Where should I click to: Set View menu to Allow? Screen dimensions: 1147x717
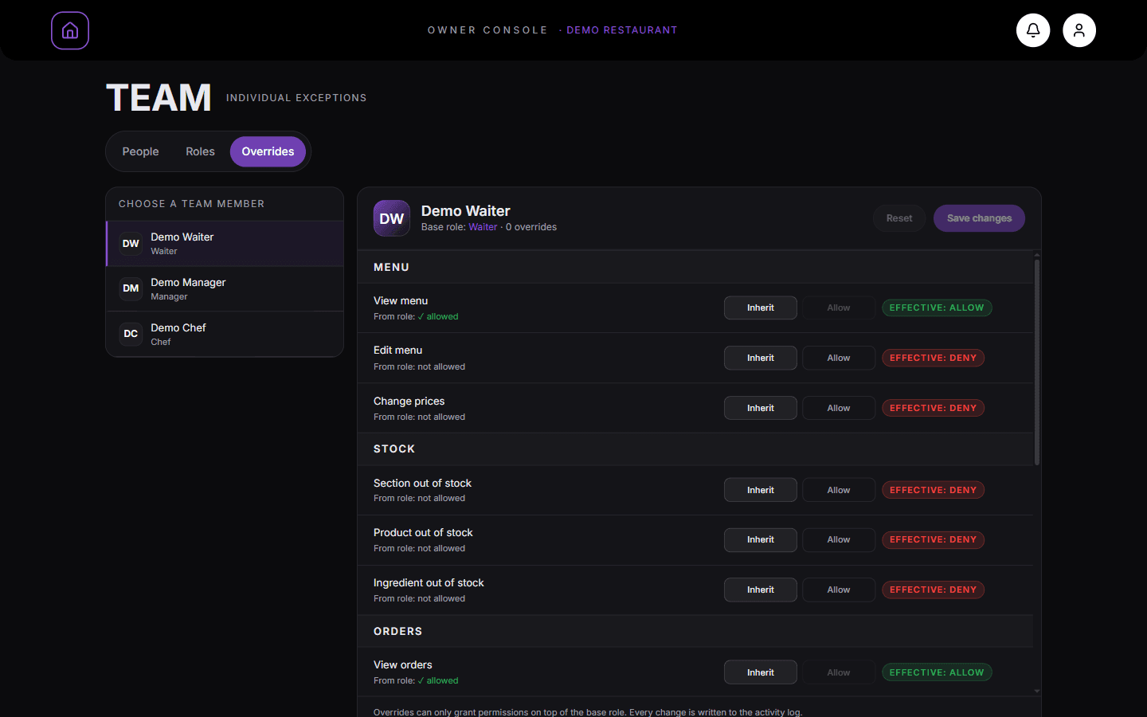pyautogui.click(x=839, y=308)
